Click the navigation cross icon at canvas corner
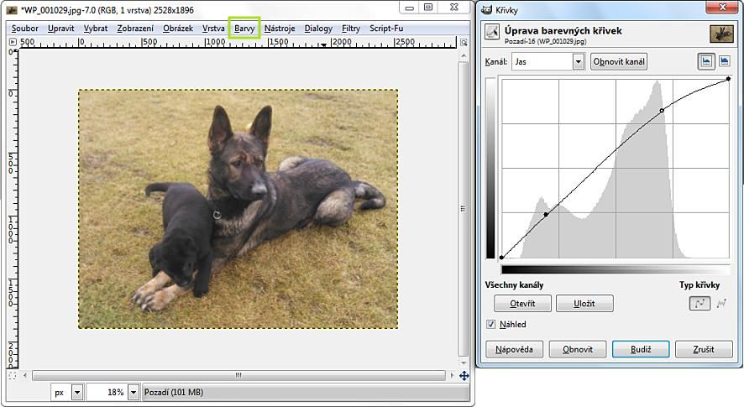Screen dimensions: 744x407 click(x=464, y=376)
